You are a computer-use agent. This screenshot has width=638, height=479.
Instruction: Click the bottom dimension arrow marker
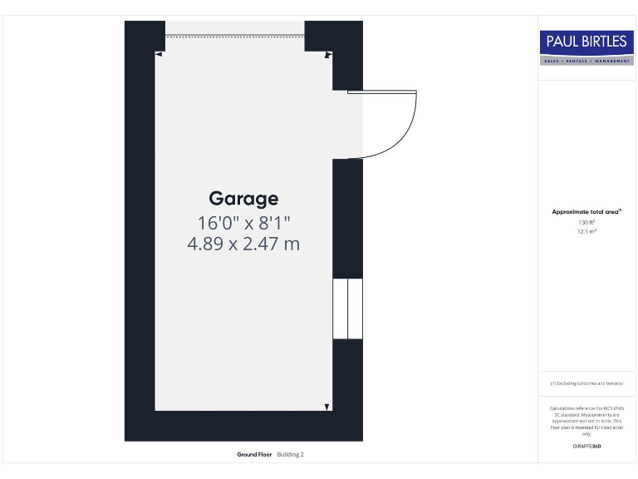326,407
